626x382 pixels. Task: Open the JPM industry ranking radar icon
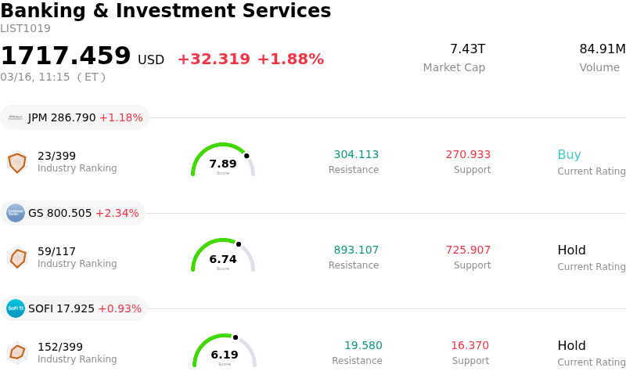[17, 162]
